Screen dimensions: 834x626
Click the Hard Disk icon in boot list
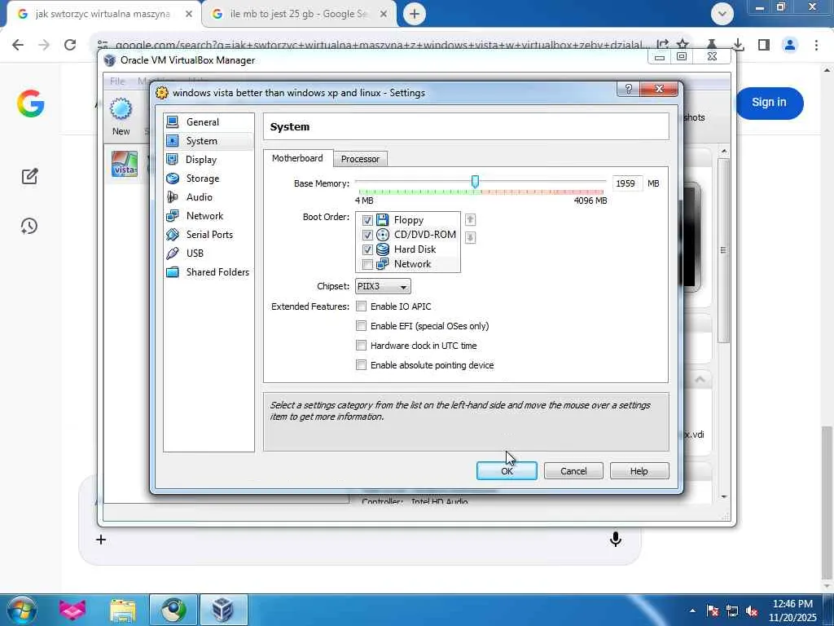click(383, 249)
